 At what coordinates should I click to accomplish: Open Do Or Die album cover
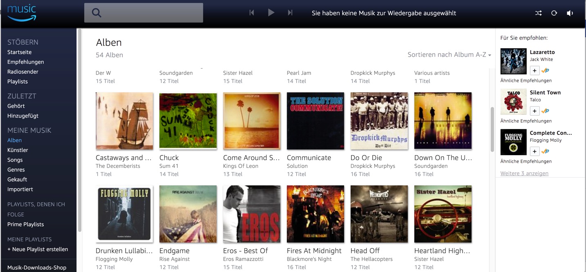[x=379, y=121]
